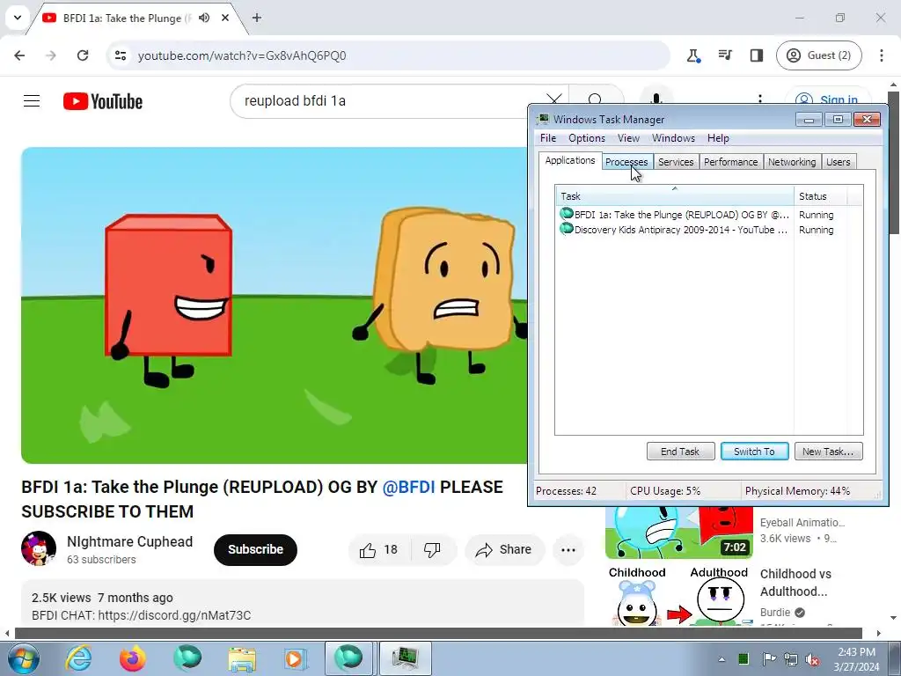Screen dimensions: 901x676
Task: Open site information icon in address bar
Action: (x=121, y=55)
